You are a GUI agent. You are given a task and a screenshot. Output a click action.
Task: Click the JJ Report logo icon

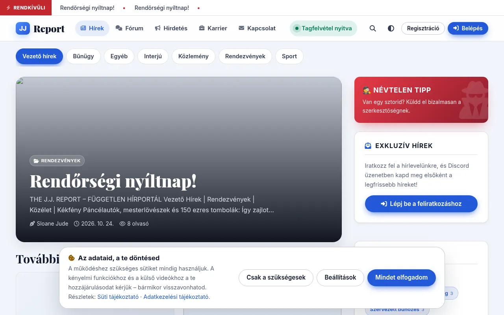(x=23, y=28)
